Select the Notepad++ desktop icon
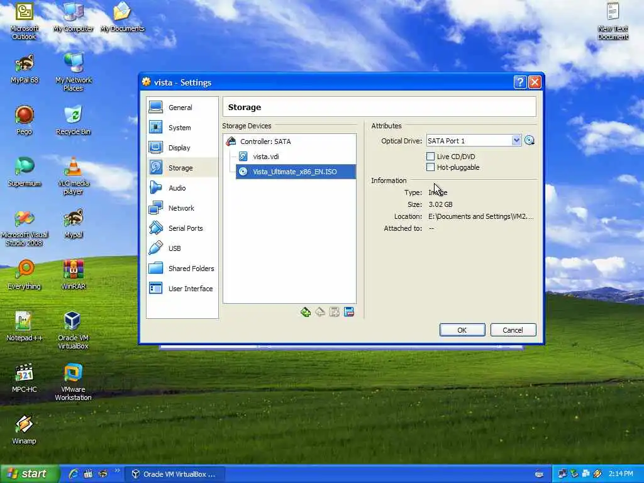The height and width of the screenshot is (483, 644). (25, 327)
